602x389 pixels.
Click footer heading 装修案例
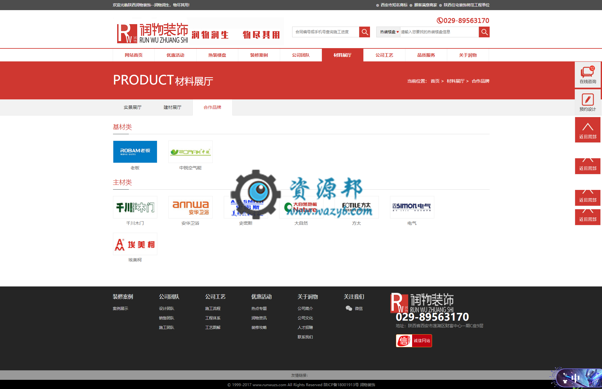[x=123, y=297]
